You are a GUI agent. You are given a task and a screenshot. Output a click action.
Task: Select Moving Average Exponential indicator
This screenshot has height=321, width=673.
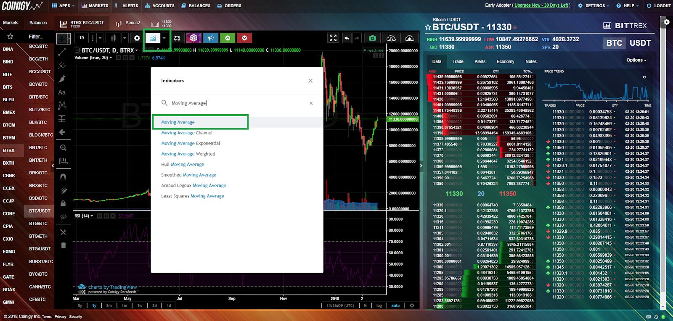click(x=191, y=143)
